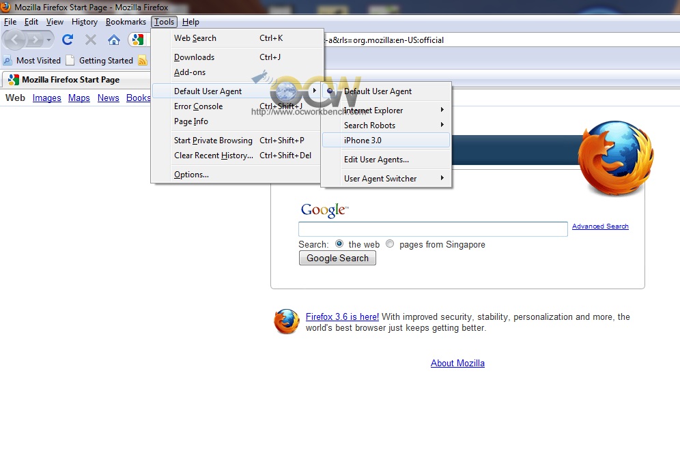Click the Web search category text
The height and width of the screenshot is (457, 680).
point(15,98)
